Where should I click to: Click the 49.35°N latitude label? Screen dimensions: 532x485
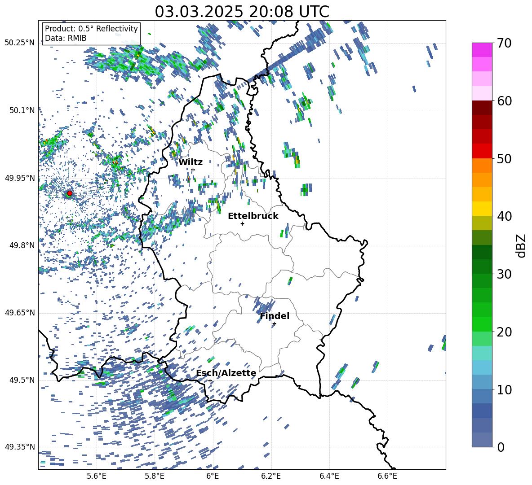(20, 447)
